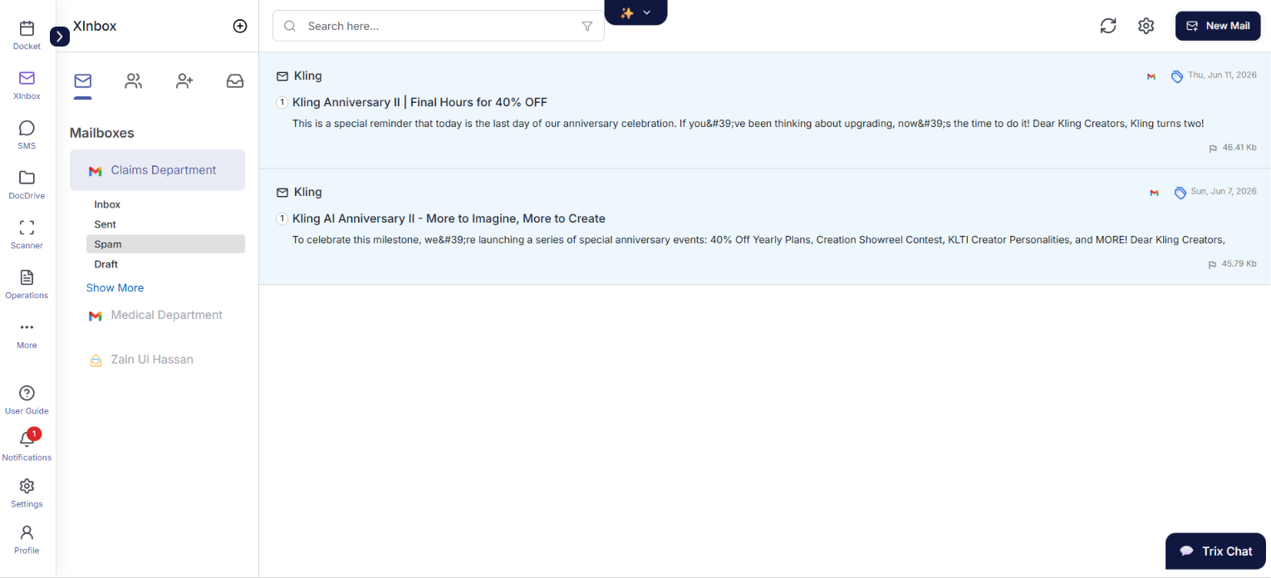Open Docket from the sidebar
Screen dimensions: 1271x578
coord(27,35)
